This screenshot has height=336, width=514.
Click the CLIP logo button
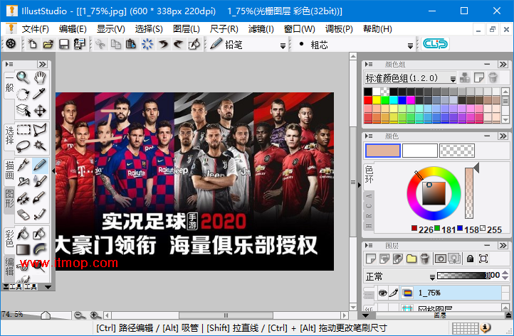click(435, 44)
